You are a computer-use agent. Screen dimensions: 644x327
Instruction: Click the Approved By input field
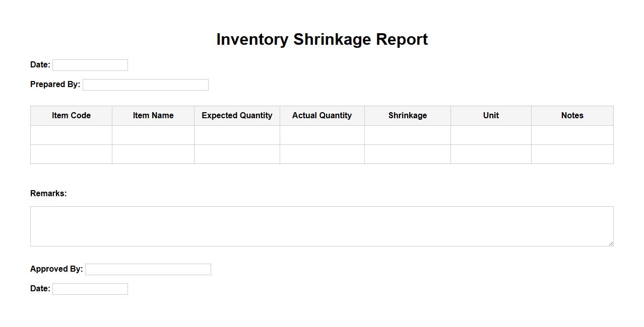148,269
